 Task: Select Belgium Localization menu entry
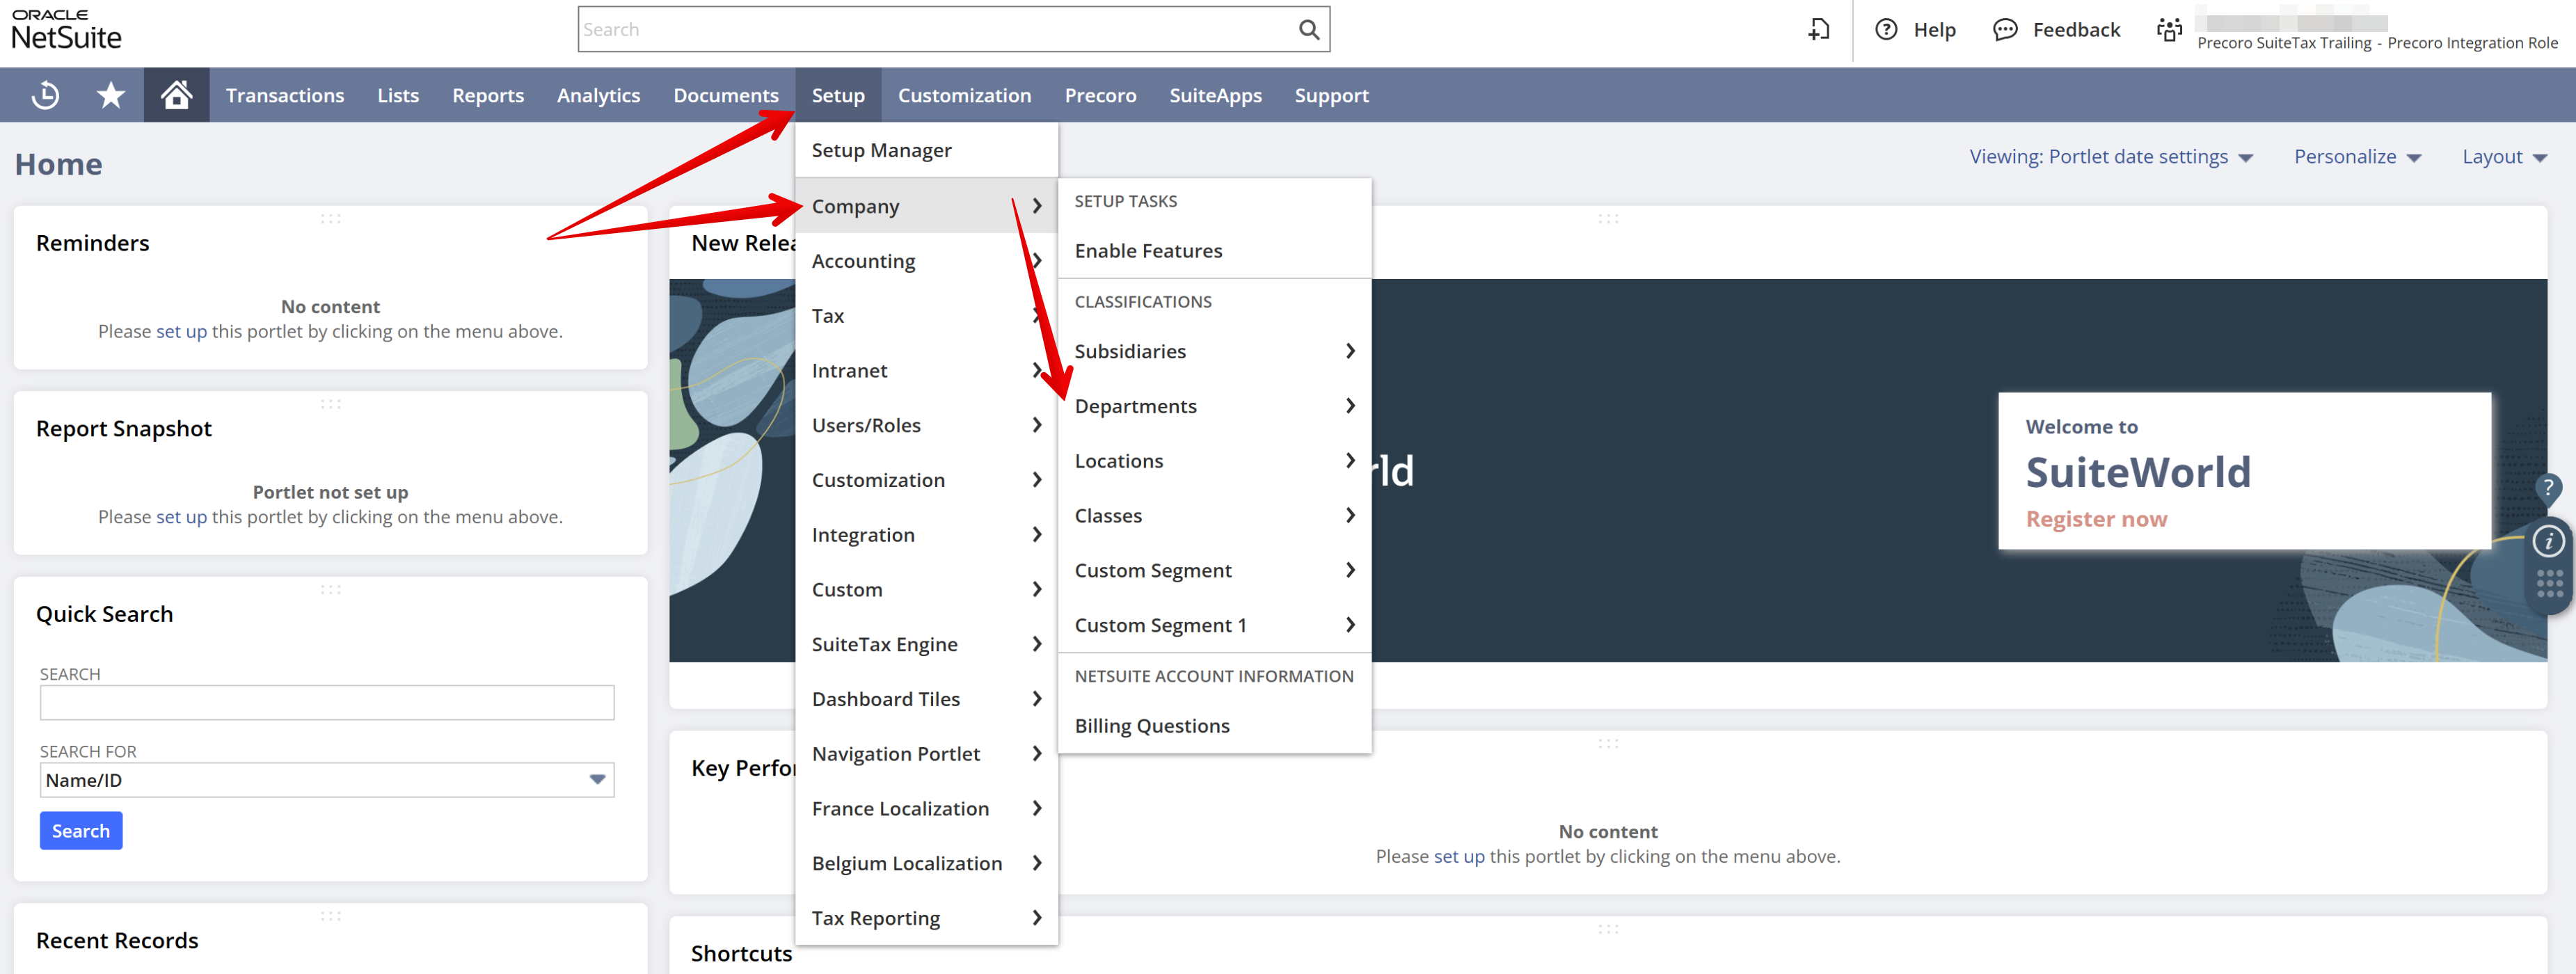(x=926, y=863)
